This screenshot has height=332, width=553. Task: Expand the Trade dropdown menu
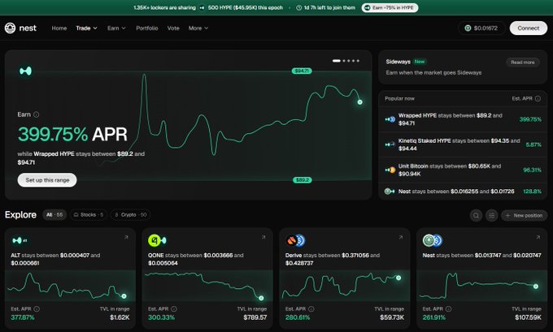coord(86,28)
